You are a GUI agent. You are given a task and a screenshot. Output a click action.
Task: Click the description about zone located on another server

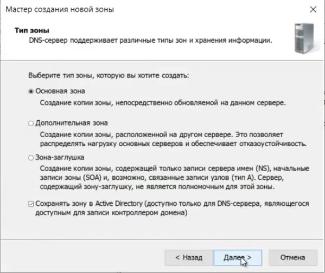tap(162, 134)
